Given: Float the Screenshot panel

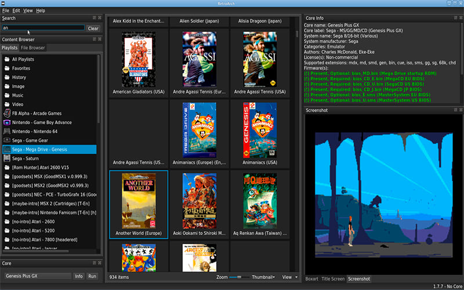Looking at the screenshot, I should (456, 110).
